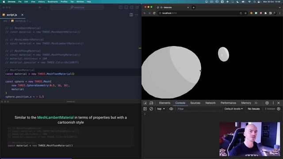Click the share page icon in address bar
The height and width of the screenshot is (159, 283).
point(241,13)
